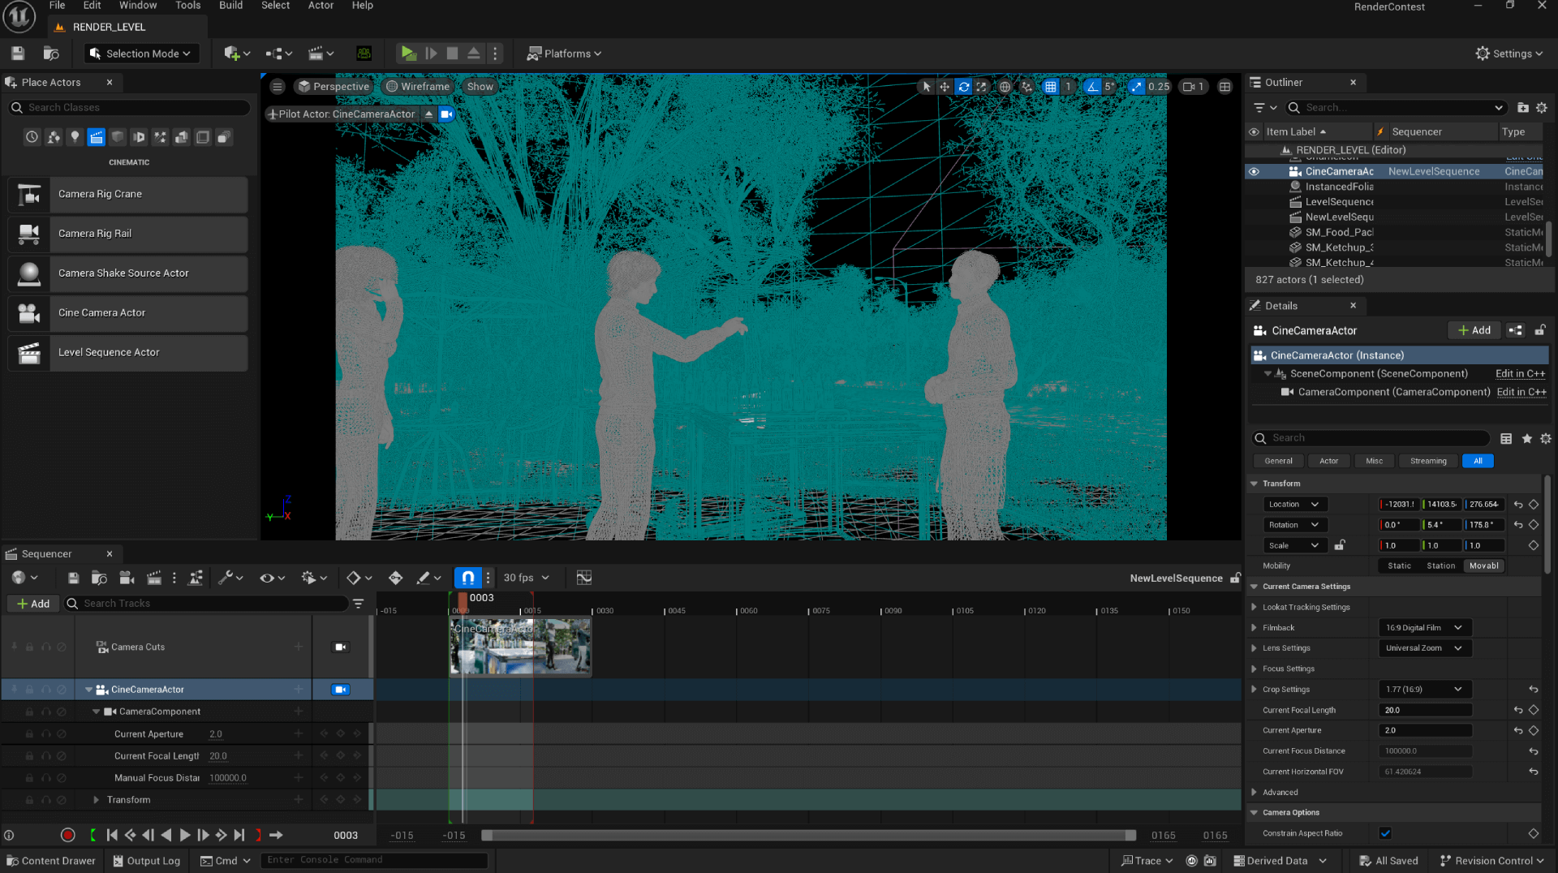Select the rotate gizmo tool in the viewport
This screenshot has height=873, width=1558.
pyautogui.click(x=963, y=87)
